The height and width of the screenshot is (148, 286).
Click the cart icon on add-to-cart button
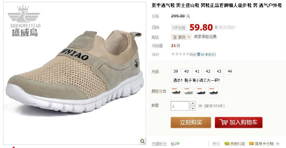pos(223,122)
